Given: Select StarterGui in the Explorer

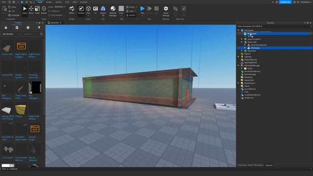Looking at the screenshot, I should (248, 77).
